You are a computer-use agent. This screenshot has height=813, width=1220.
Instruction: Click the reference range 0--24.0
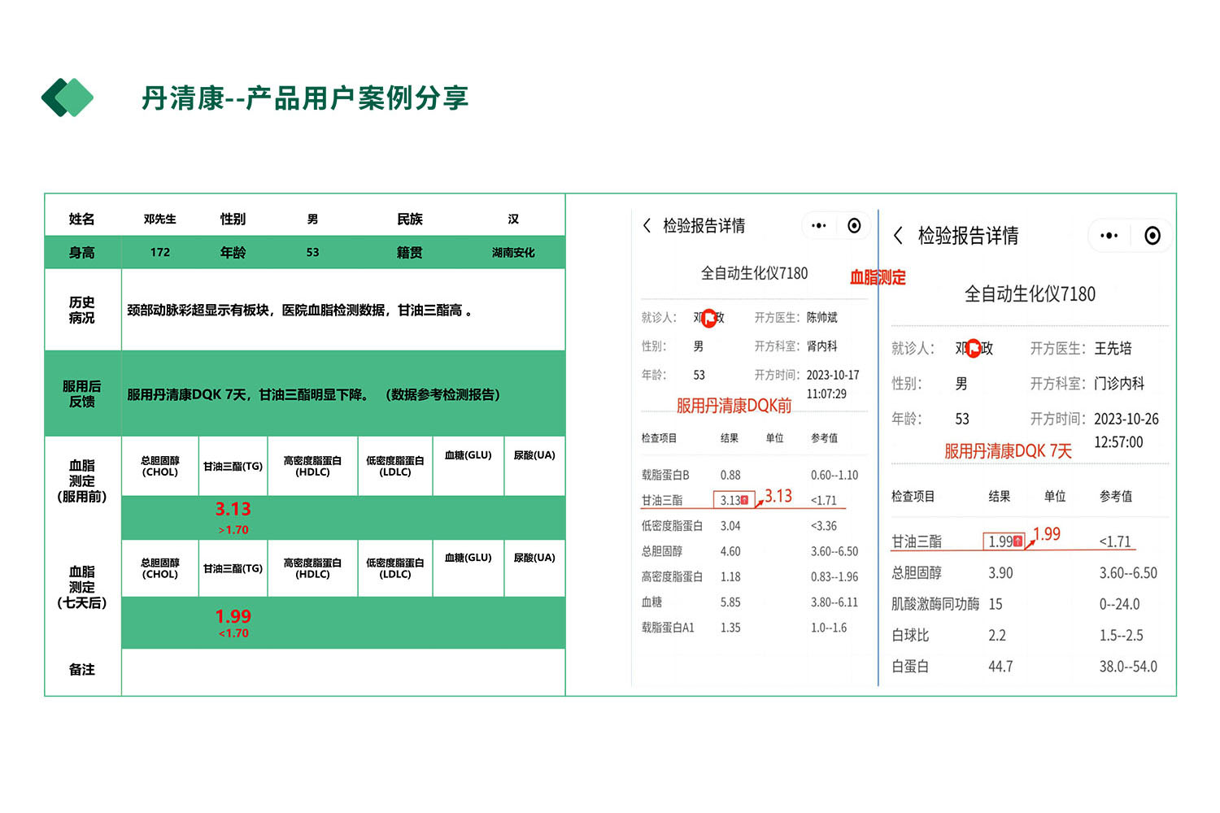coord(1120,604)
